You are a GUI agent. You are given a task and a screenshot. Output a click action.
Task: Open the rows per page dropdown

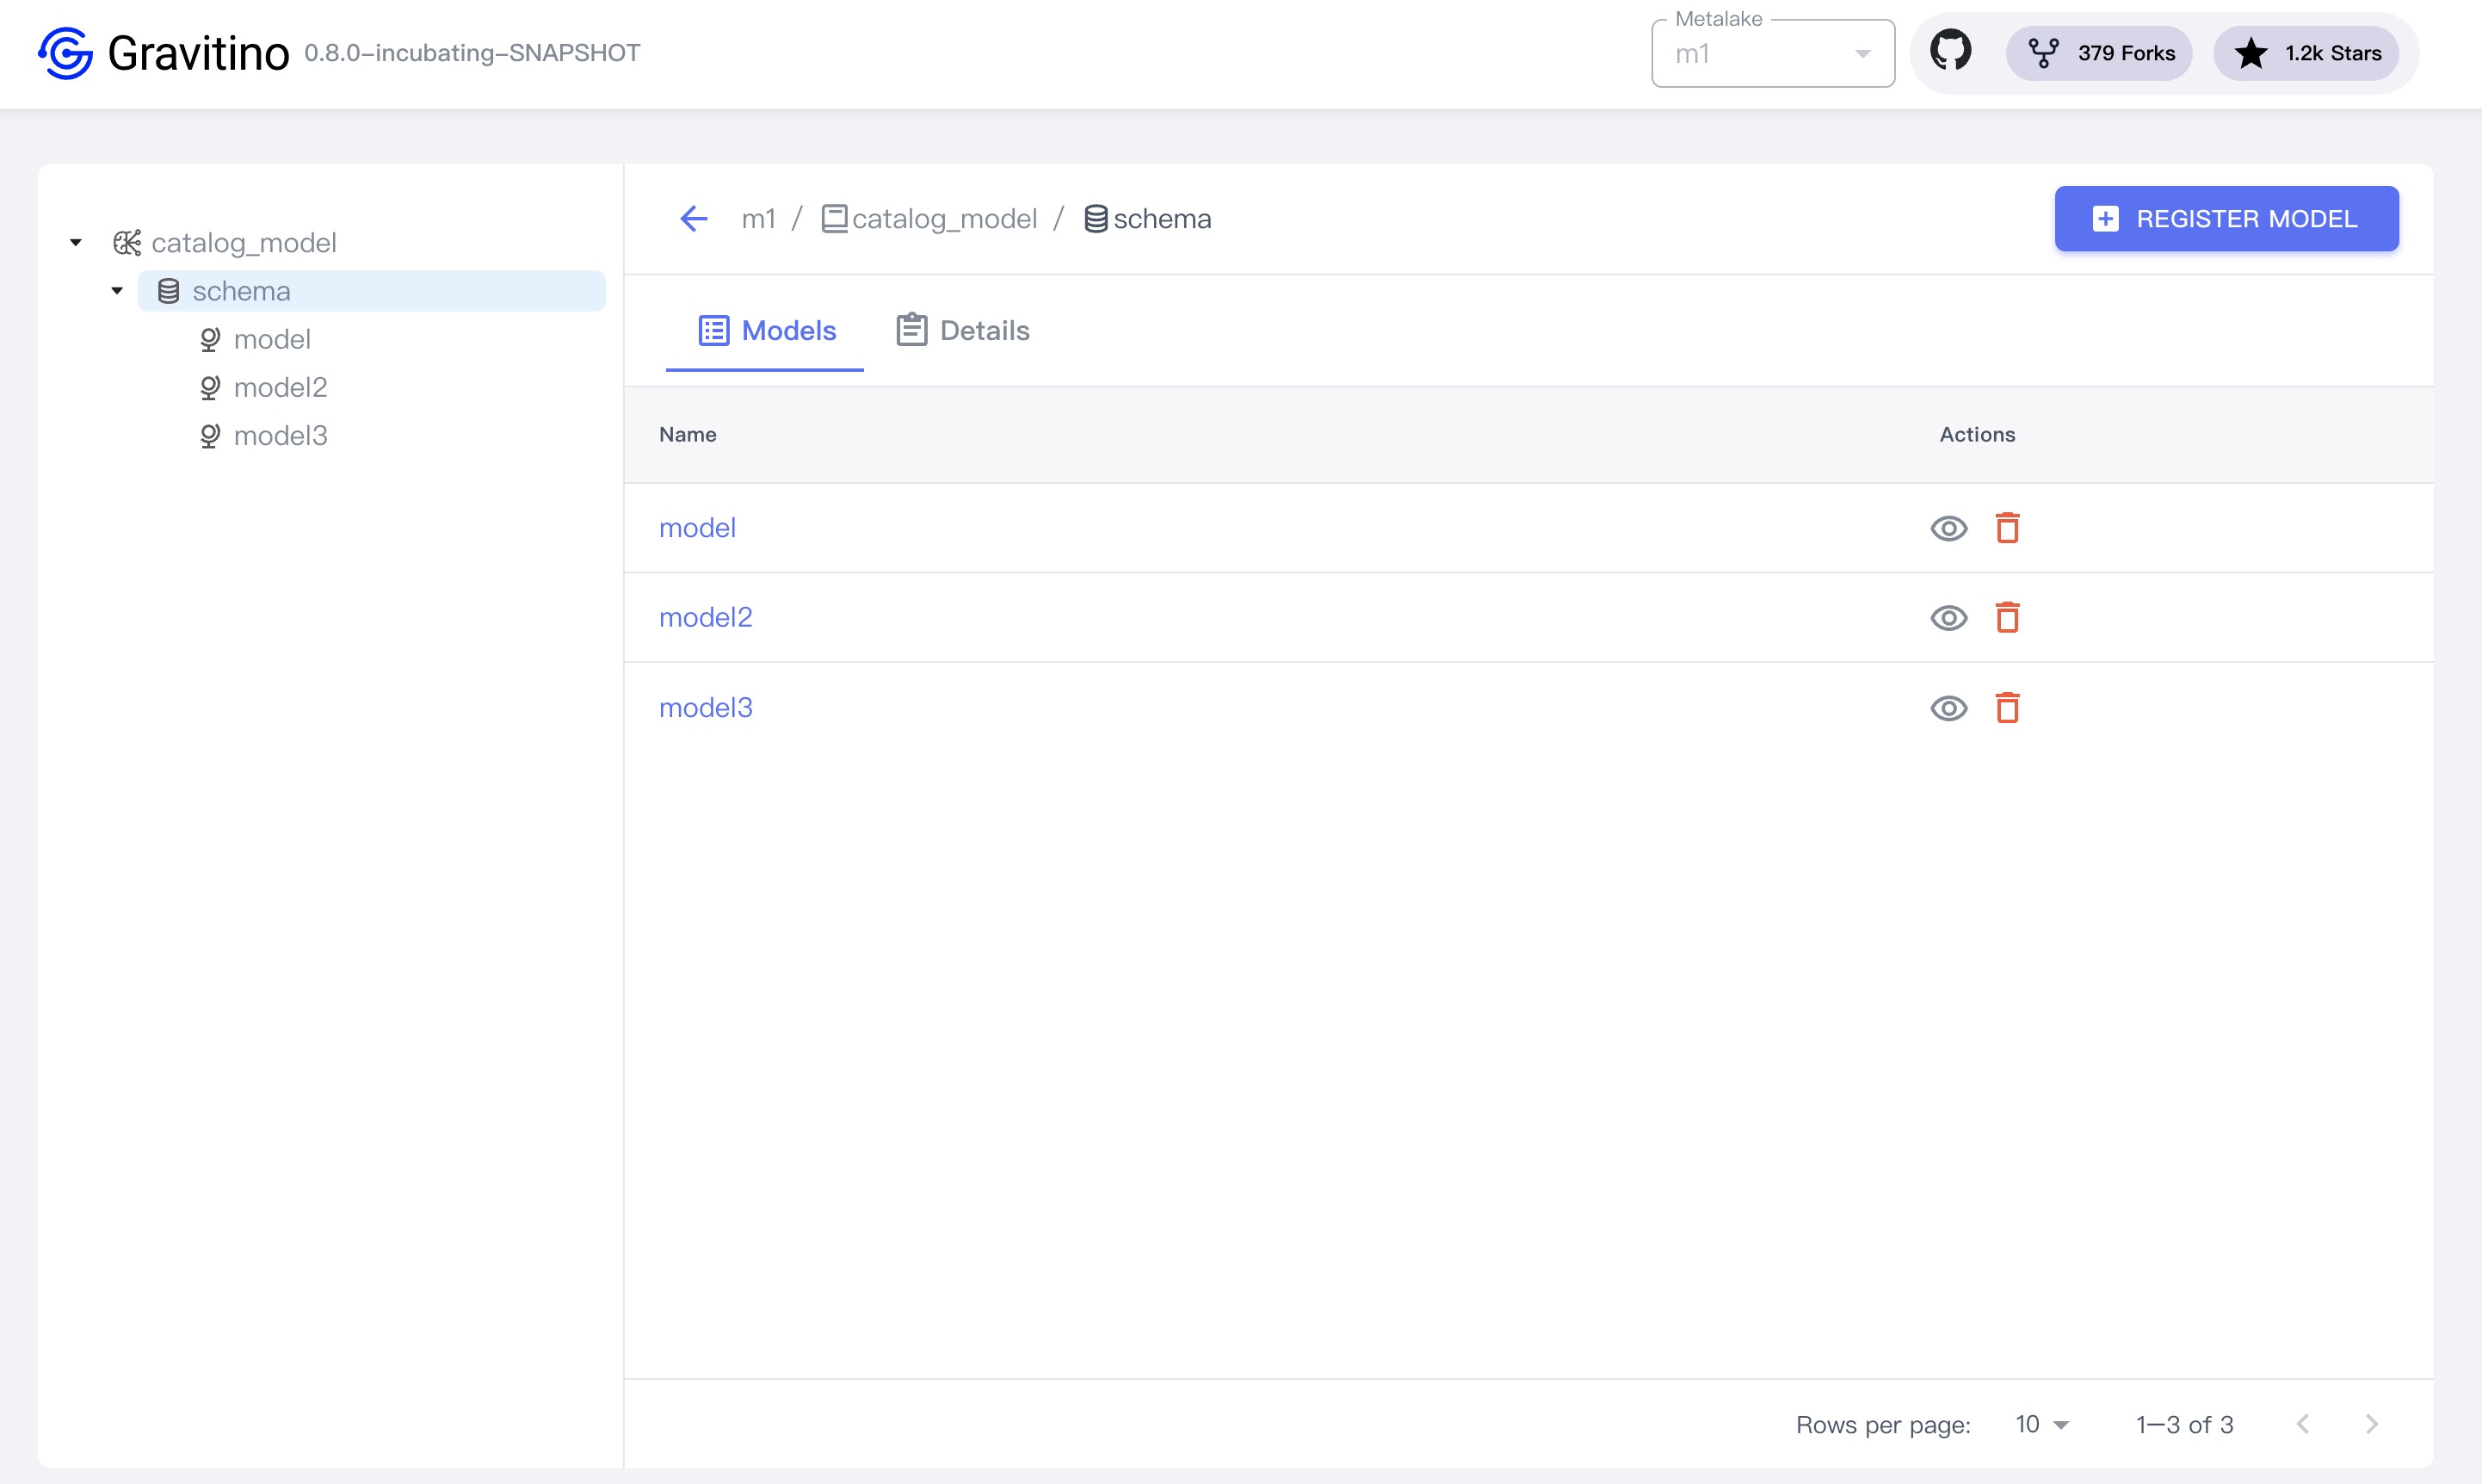point(2041,1424)
